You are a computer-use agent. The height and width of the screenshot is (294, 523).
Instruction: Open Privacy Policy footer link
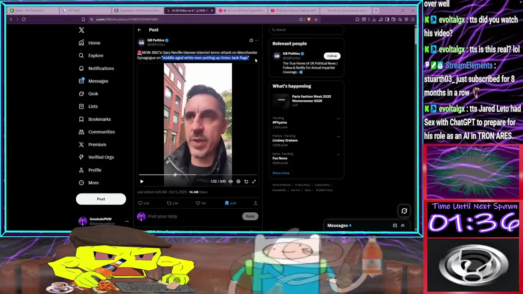(302, 185)
